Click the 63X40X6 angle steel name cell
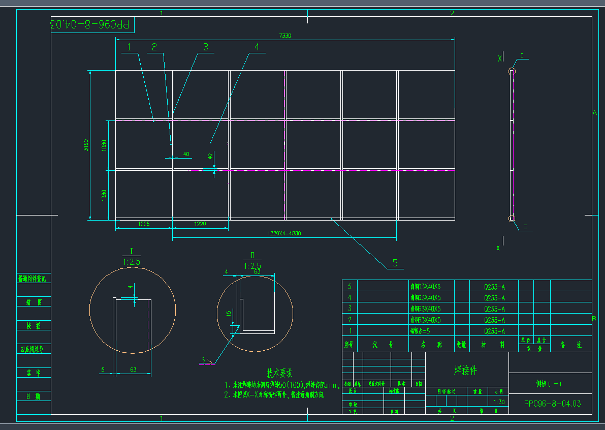The width and height of the screenshot is (605, 430). tap(425, 287)
